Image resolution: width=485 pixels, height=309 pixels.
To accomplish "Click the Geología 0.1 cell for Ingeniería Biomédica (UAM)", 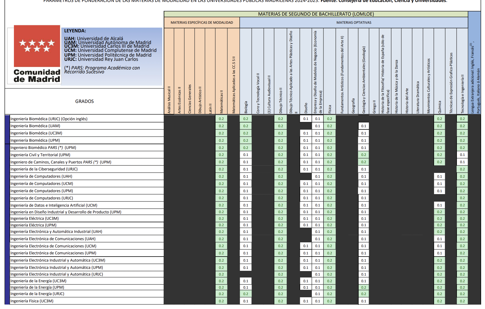I will [x=364, y=126].
